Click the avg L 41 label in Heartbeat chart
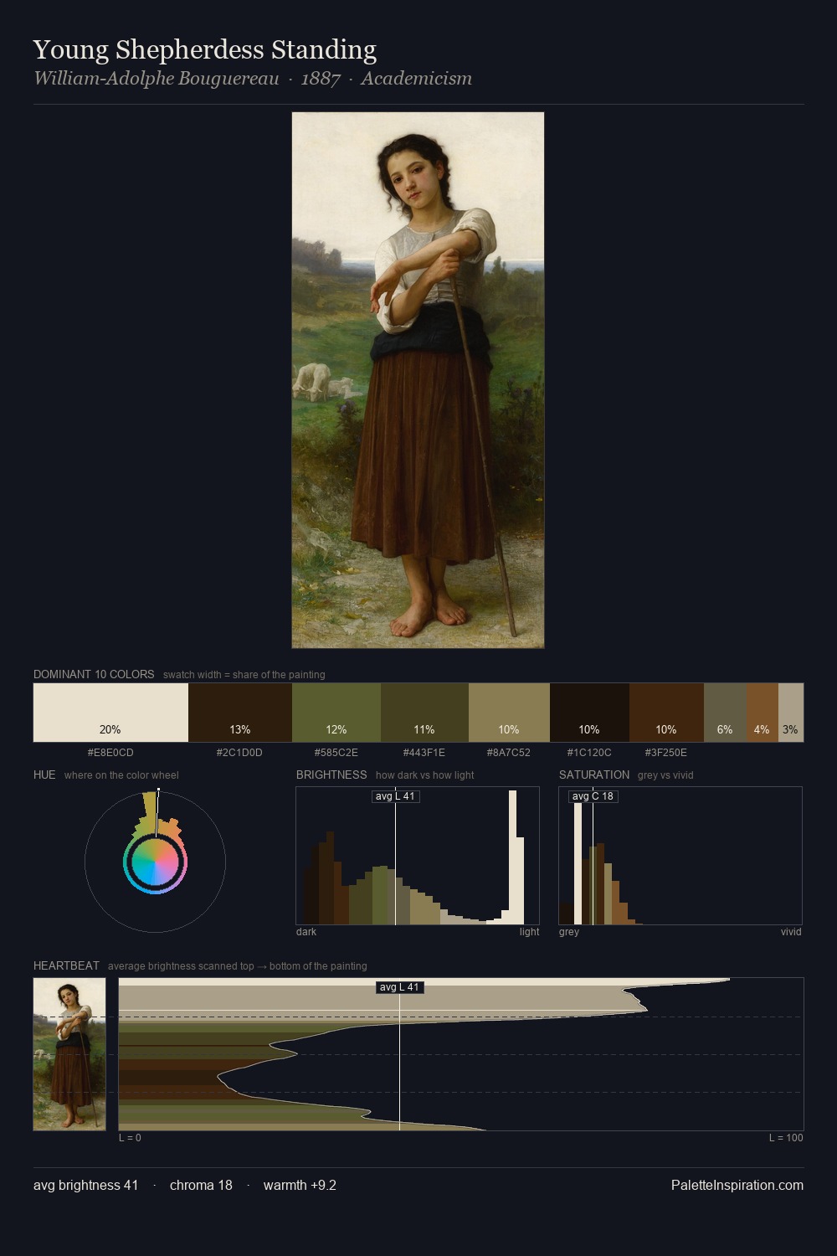The image size is (837, 1256). coord(399,987)
